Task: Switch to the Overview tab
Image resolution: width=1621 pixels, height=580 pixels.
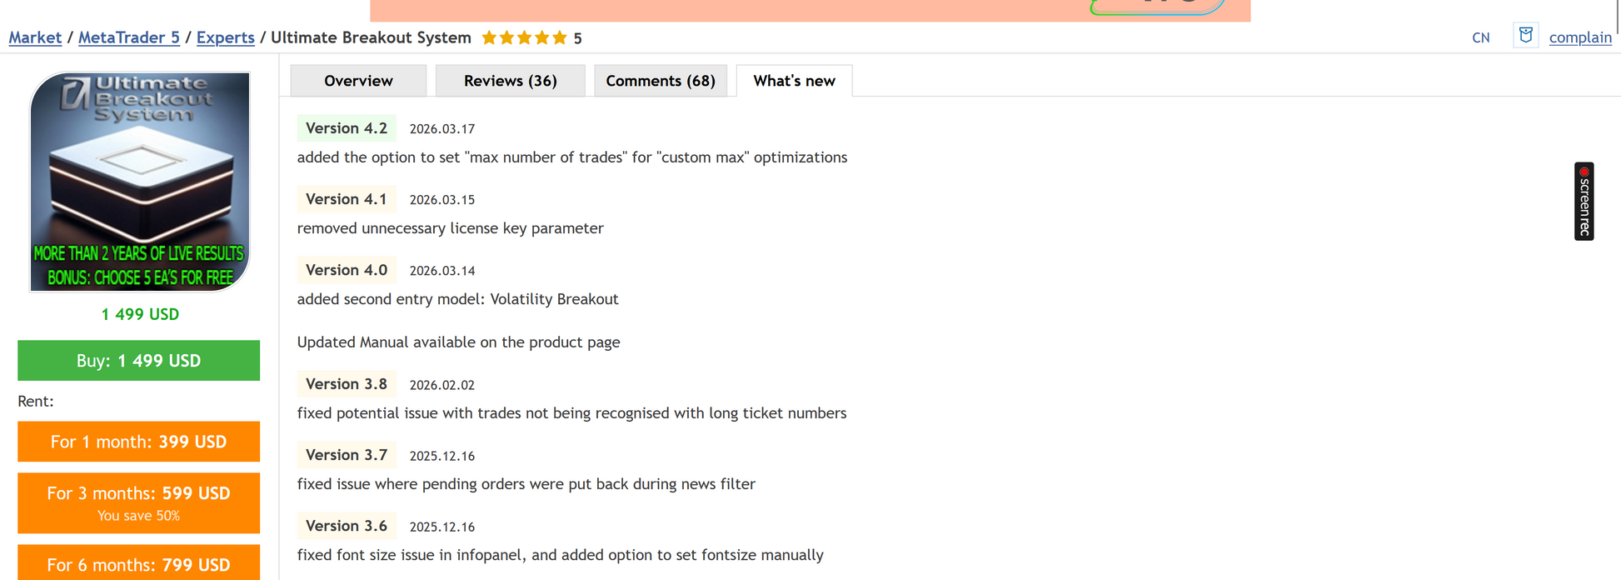Action: (x=358, y=81)
